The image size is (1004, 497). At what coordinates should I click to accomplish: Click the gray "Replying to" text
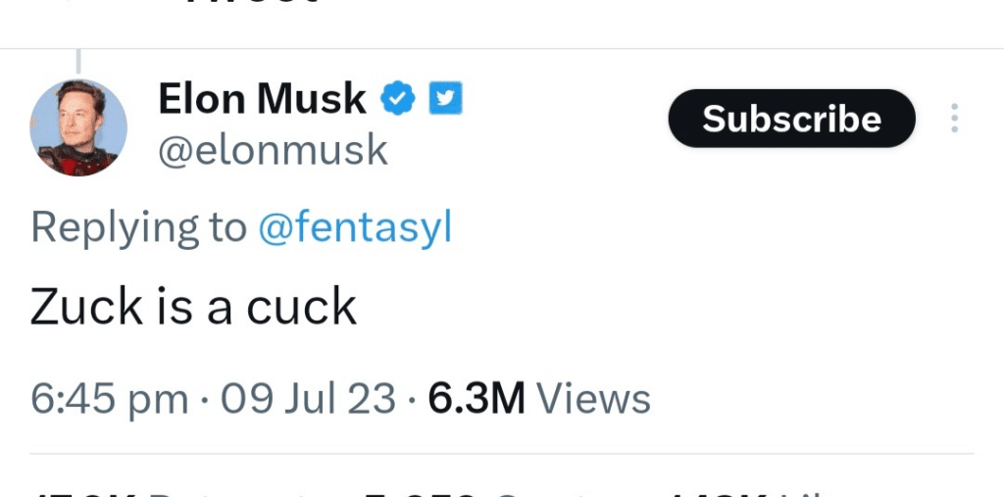(138, 227)
